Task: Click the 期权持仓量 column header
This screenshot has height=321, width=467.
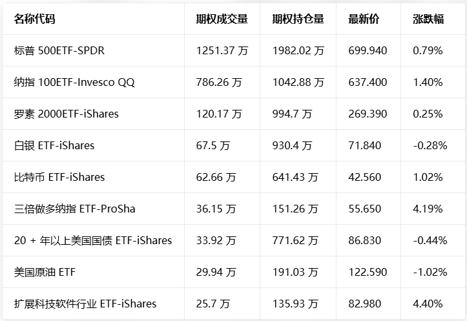Action: (x=298, y=19)
